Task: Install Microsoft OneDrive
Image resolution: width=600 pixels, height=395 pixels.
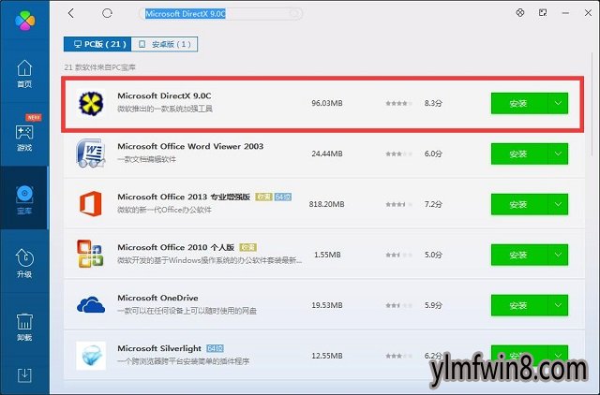Action: pos(519,305)
